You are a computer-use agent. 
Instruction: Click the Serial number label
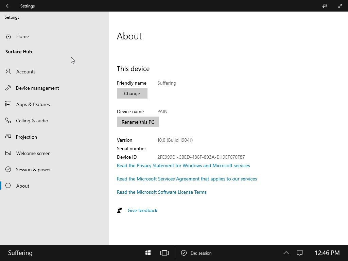click(x=132, y=149)
